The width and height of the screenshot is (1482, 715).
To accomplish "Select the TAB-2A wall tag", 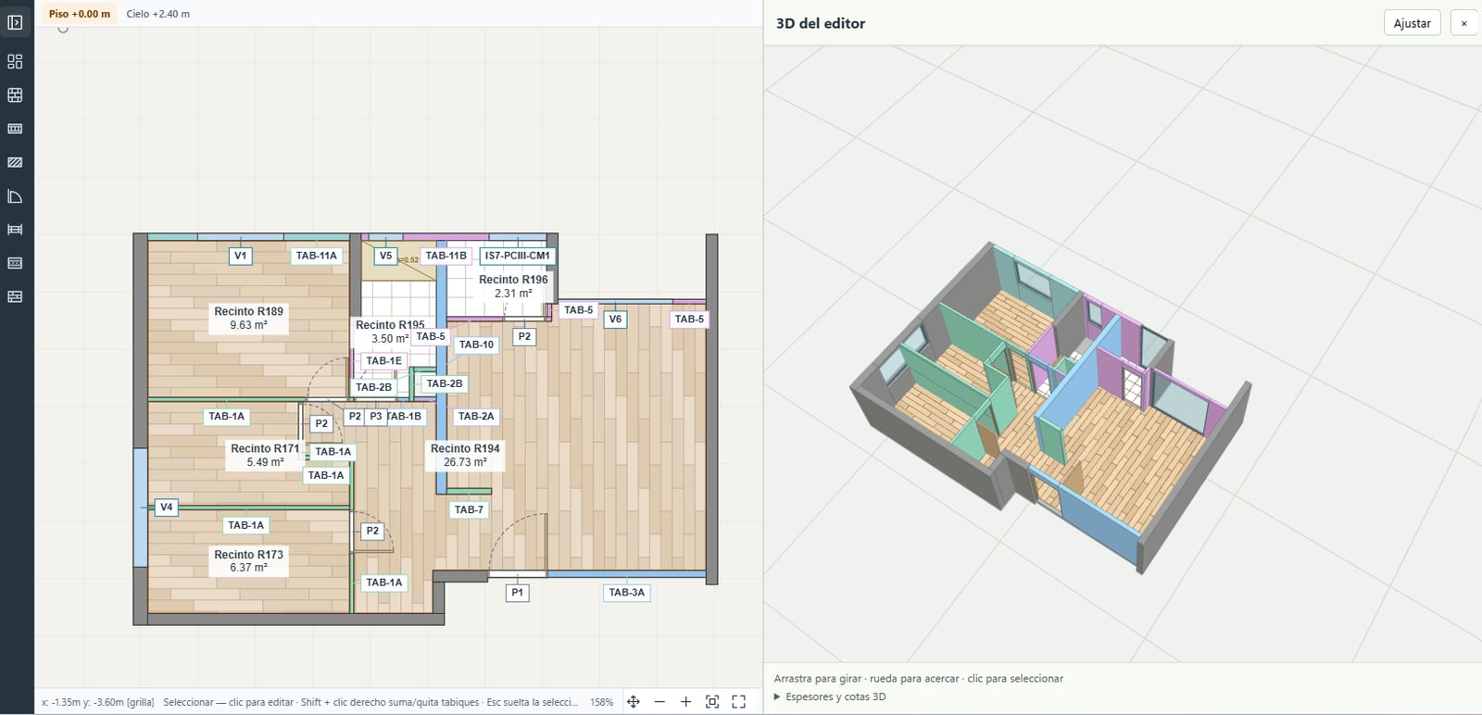I will pyautogui.click(x=476, y=417).
